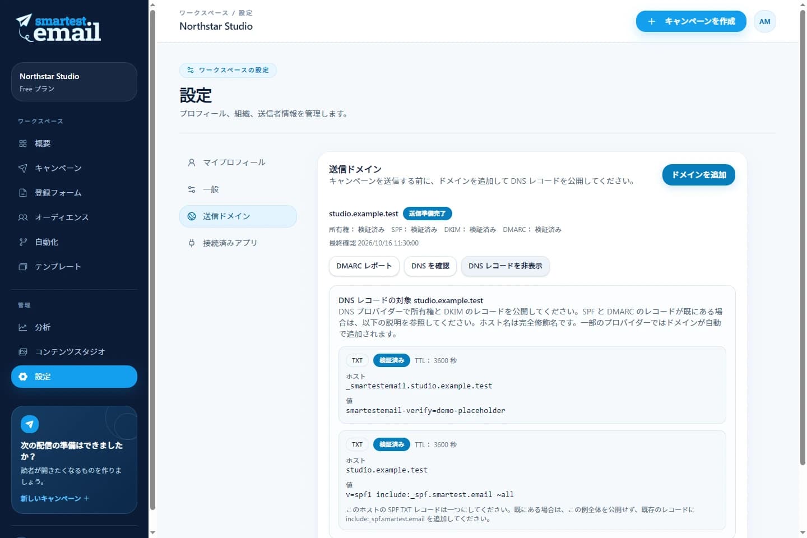This screenshot has height=538, width=807.
Task: Open the AM account avatar menu
Action: pyautogui.click(x=765, y=21)
